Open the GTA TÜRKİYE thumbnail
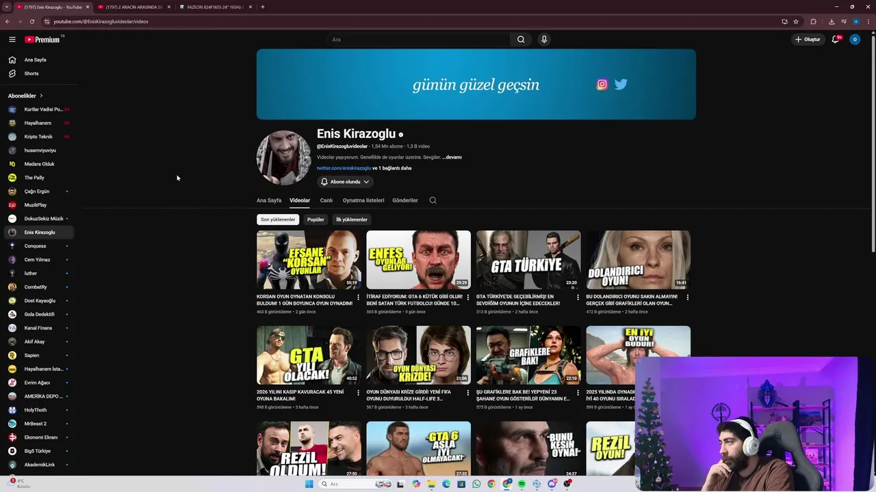876x492 pixels. click(528, 260)
